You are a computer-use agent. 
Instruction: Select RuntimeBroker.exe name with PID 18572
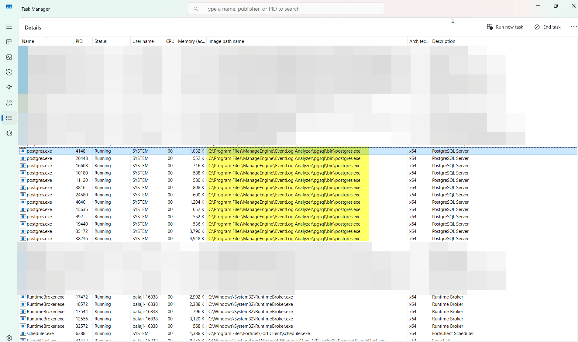coord(46,304)
